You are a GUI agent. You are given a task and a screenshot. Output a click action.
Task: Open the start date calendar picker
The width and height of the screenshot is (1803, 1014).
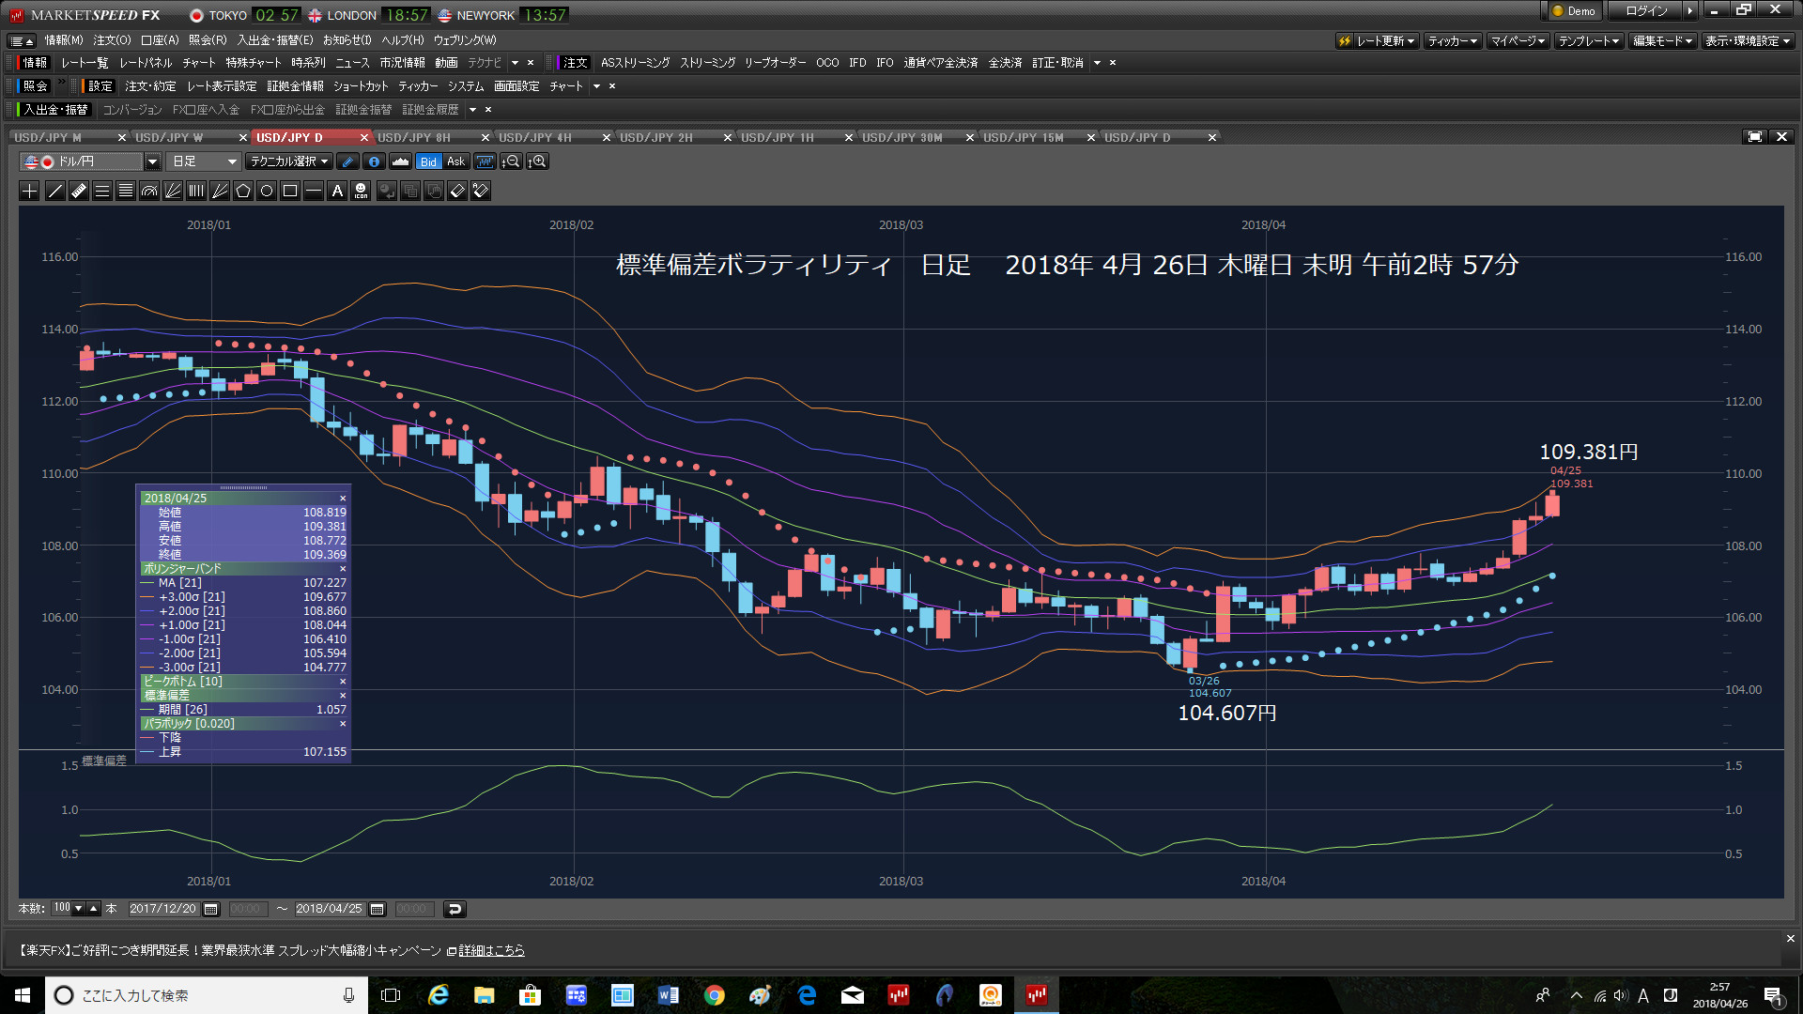[x=211, y=909]
